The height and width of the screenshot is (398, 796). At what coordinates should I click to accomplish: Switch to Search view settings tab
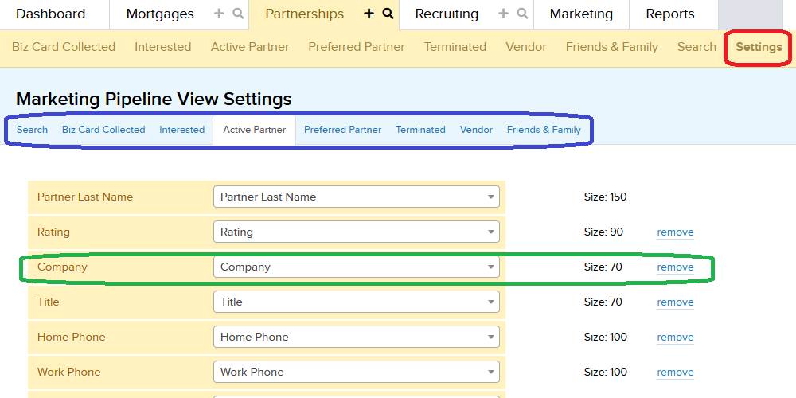32,130
